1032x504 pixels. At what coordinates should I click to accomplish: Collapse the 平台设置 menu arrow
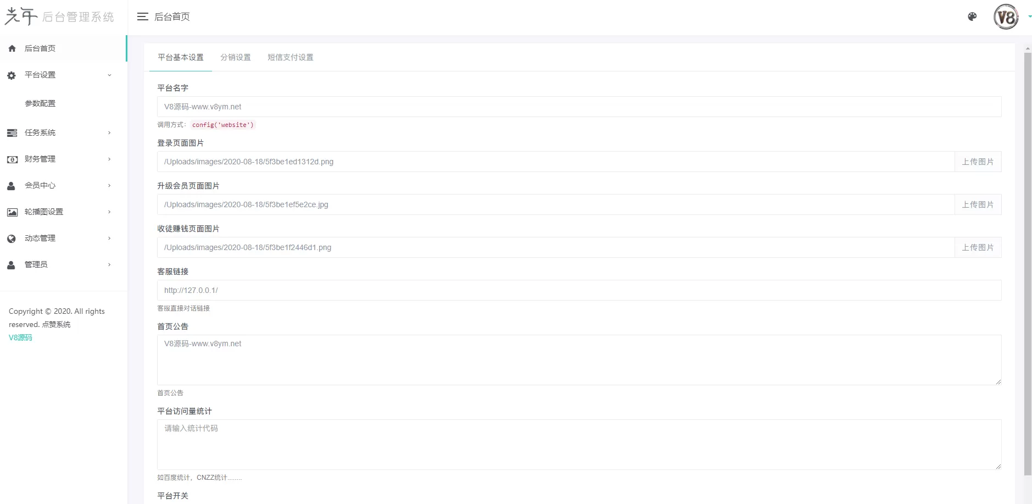point(109,75)
